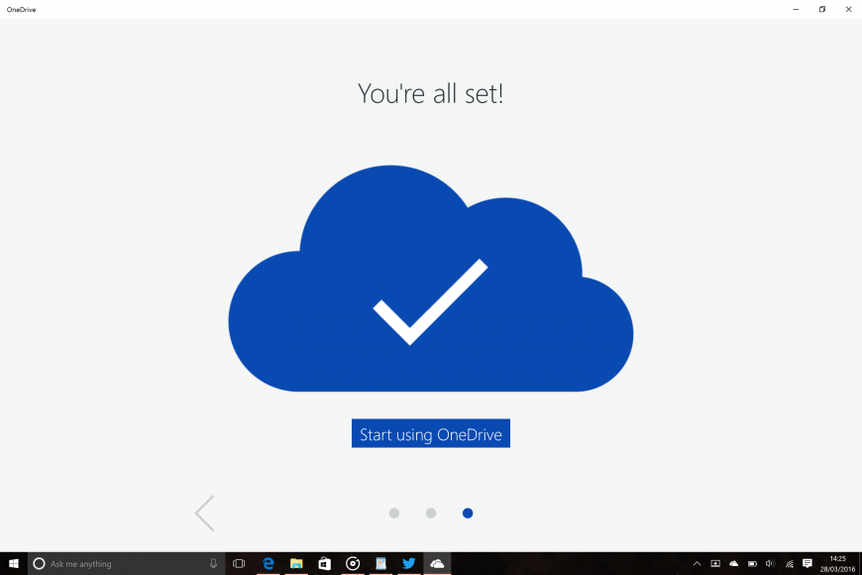The height and width of the screenshot is (575, 862).
Task: Open Task View from the taskbar
Action: 239,563
